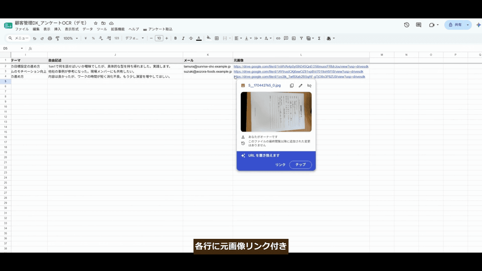Open the 拡張機能 menu

118,29
